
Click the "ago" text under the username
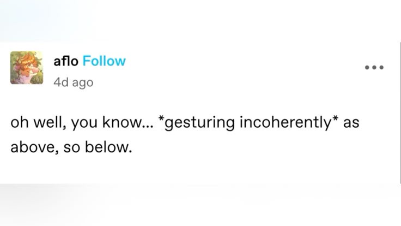[x=81, y=83]
